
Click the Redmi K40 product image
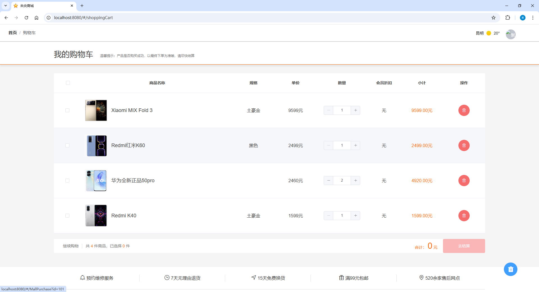point(96,216)
